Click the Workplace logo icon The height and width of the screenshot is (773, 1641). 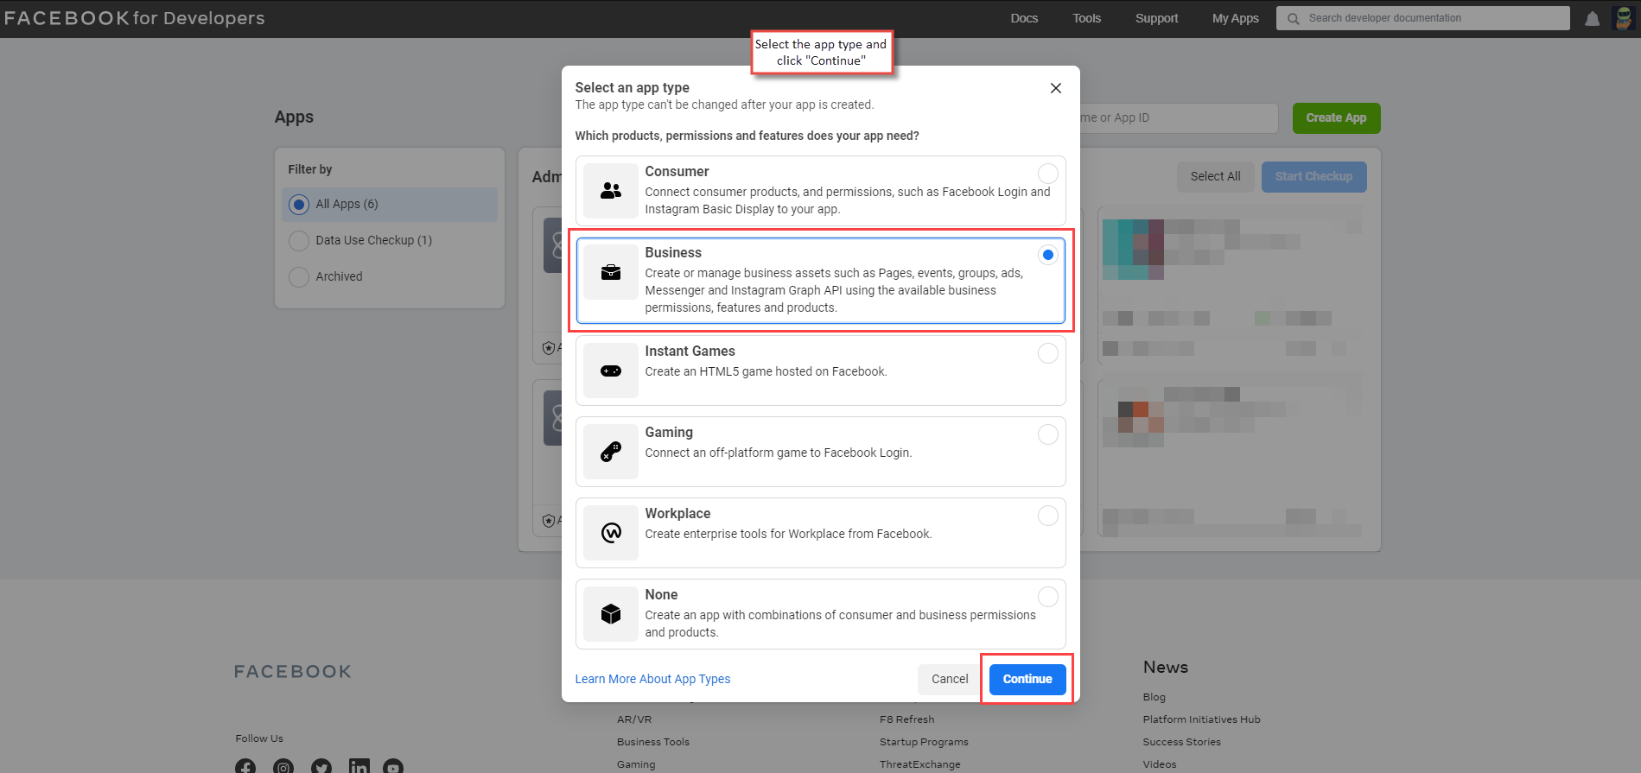pyautogui.click(x=611, y=533)
